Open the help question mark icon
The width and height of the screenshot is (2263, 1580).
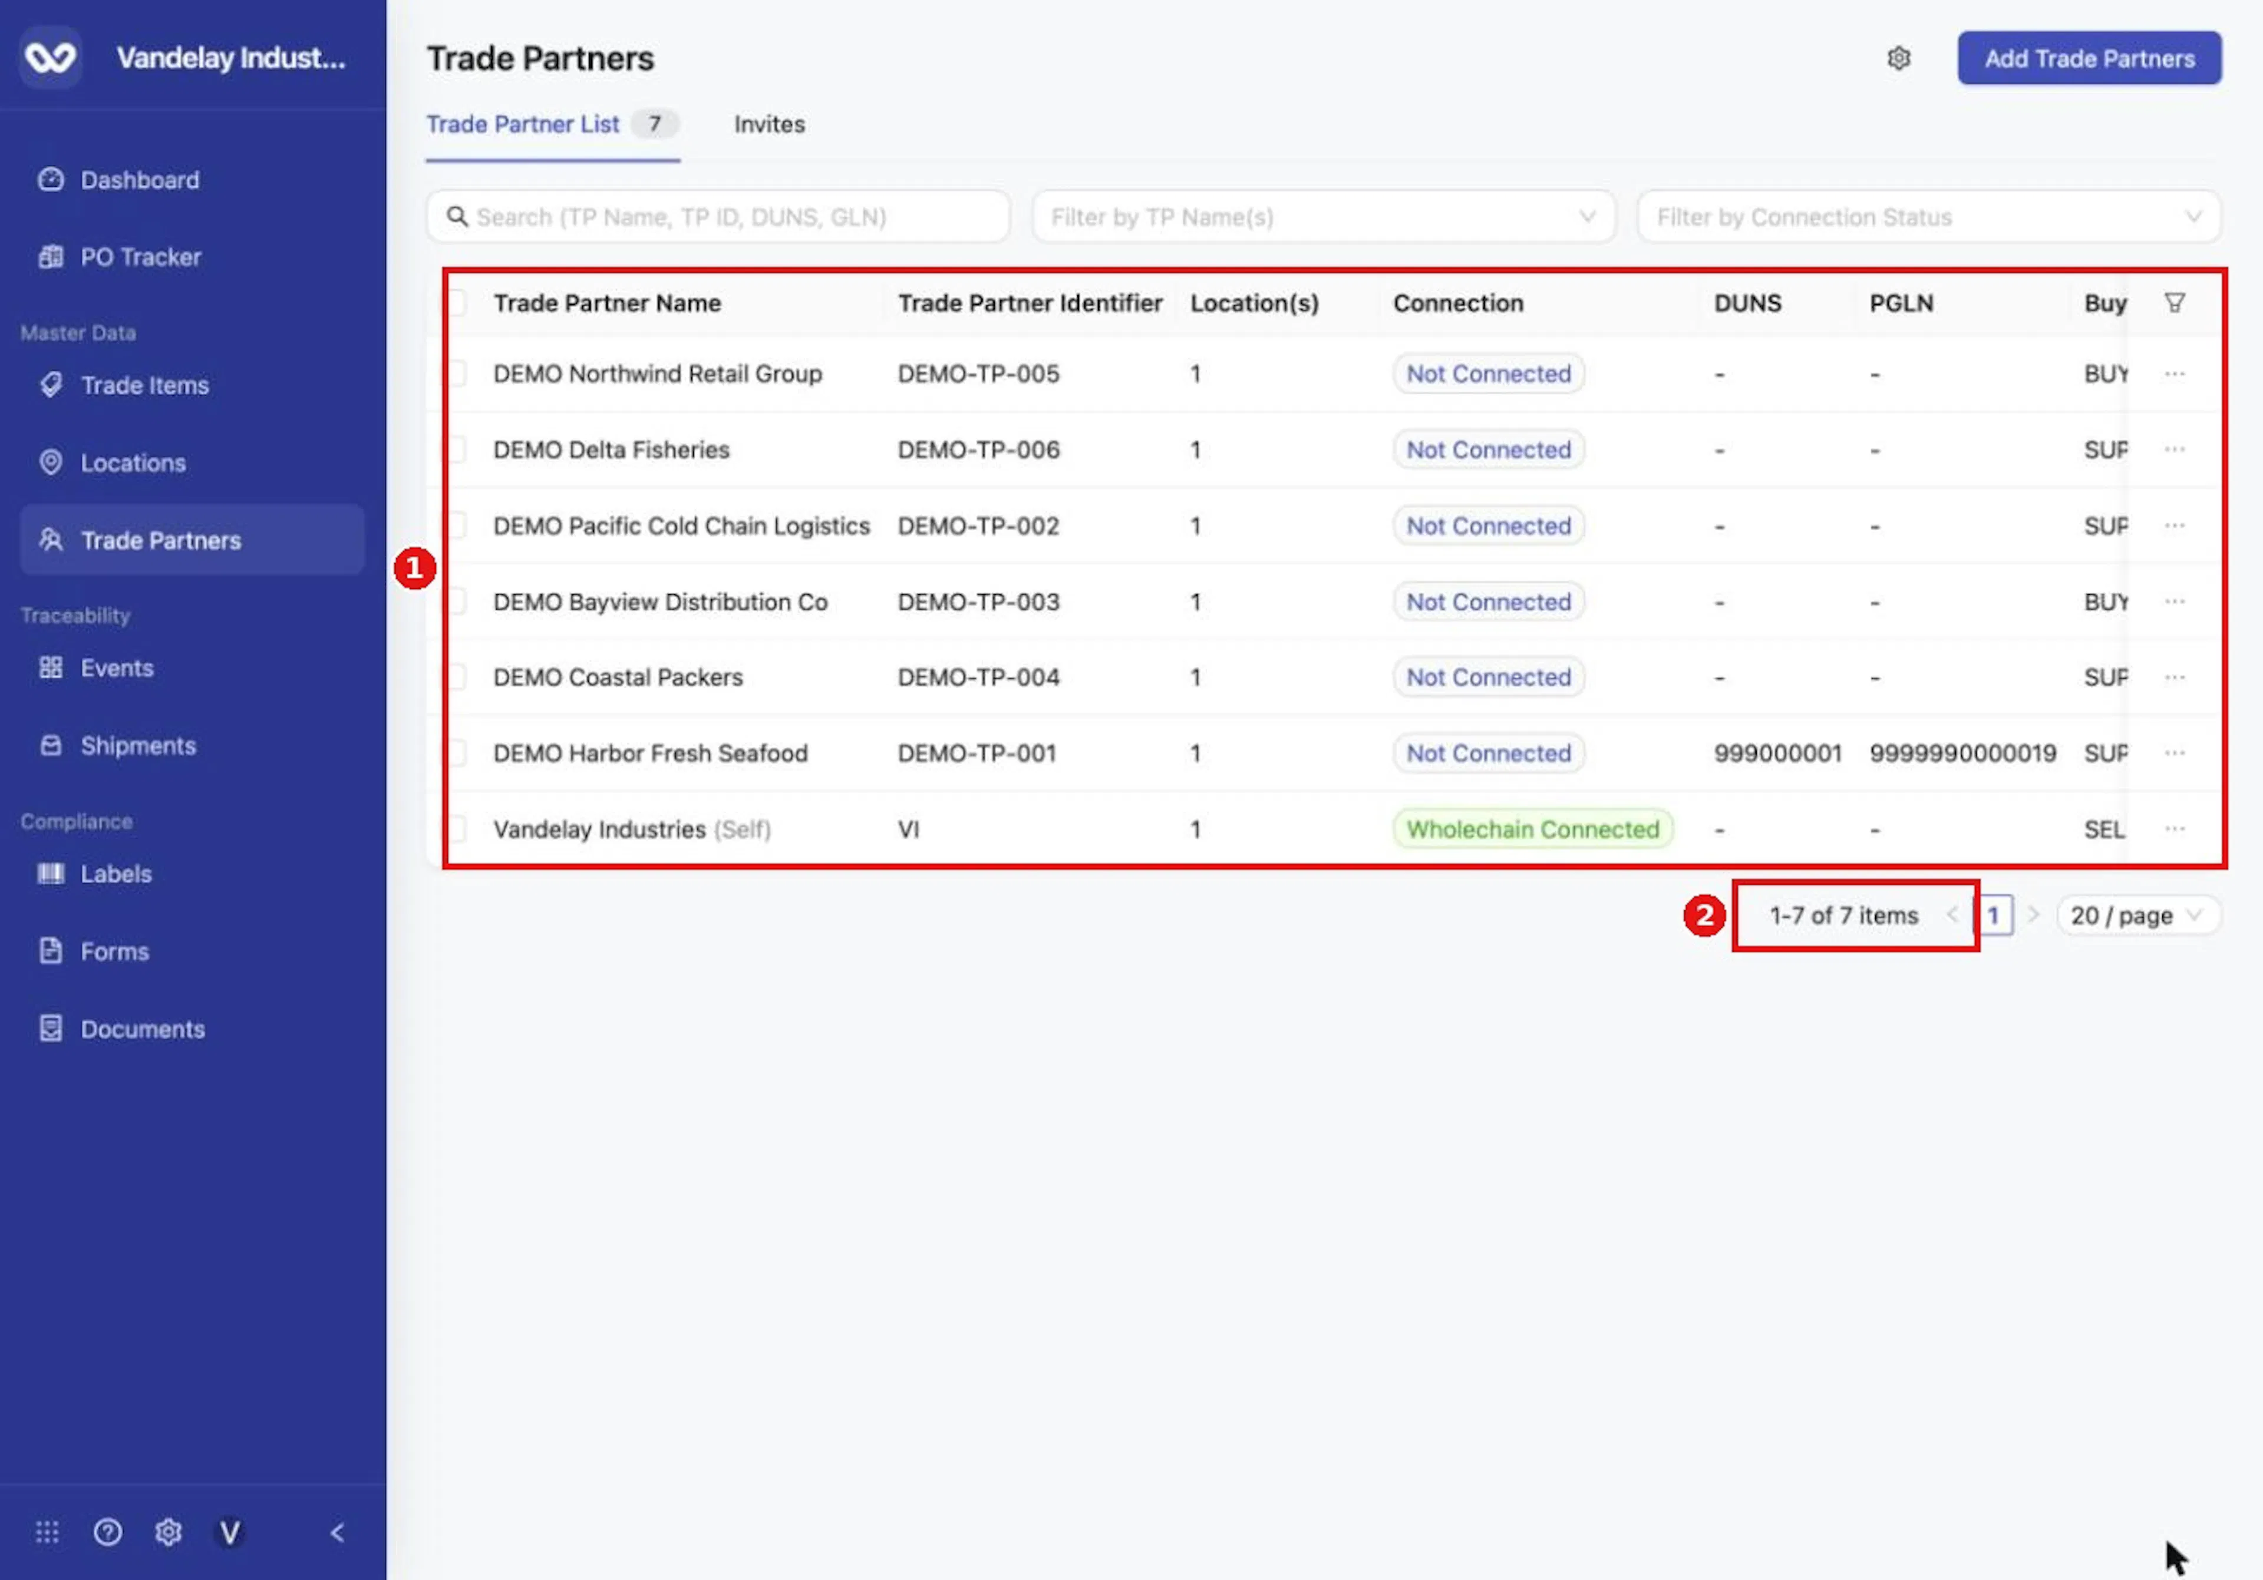pos(107,1532)
